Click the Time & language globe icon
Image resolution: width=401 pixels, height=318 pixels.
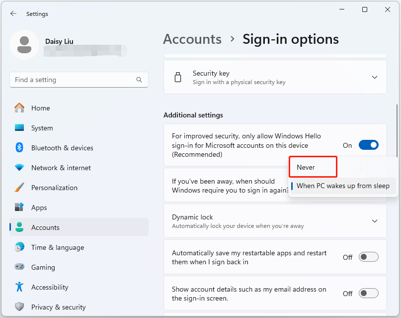[19, 247]
